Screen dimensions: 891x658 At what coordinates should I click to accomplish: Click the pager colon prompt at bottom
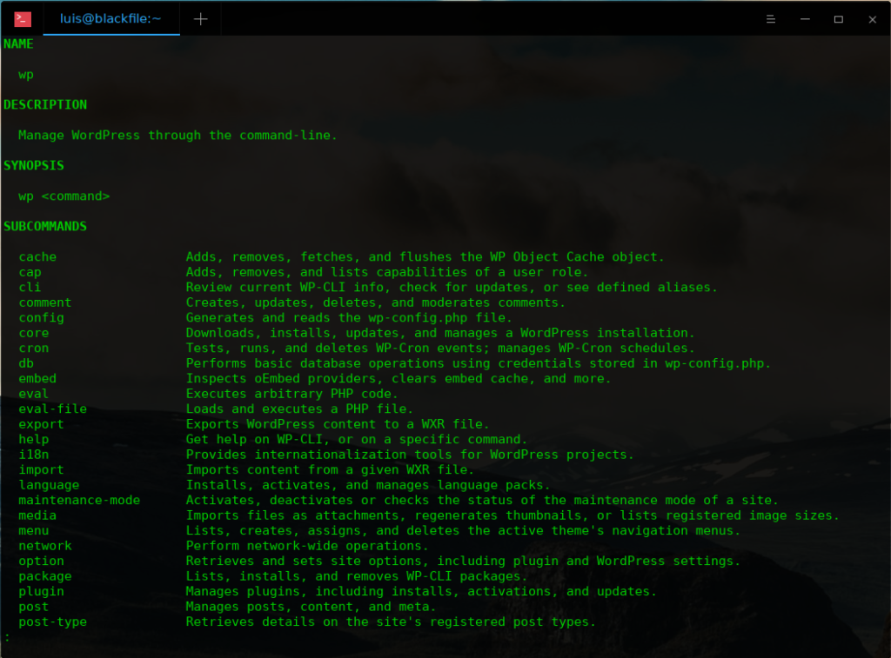(7, 637)
